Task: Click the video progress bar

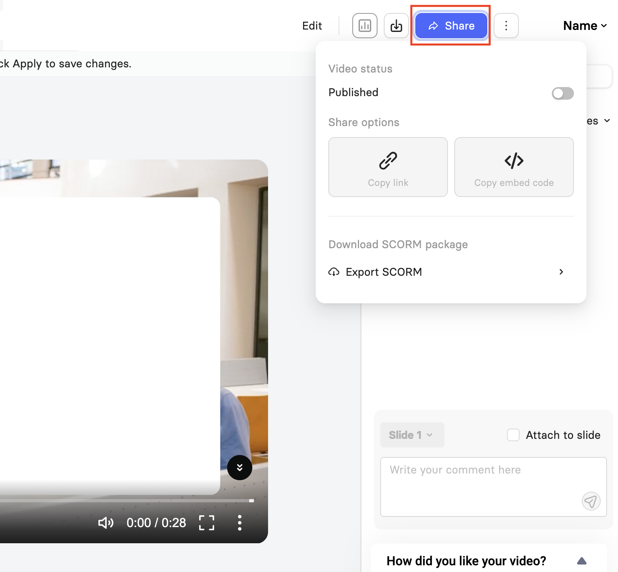Action: (127, 501)
